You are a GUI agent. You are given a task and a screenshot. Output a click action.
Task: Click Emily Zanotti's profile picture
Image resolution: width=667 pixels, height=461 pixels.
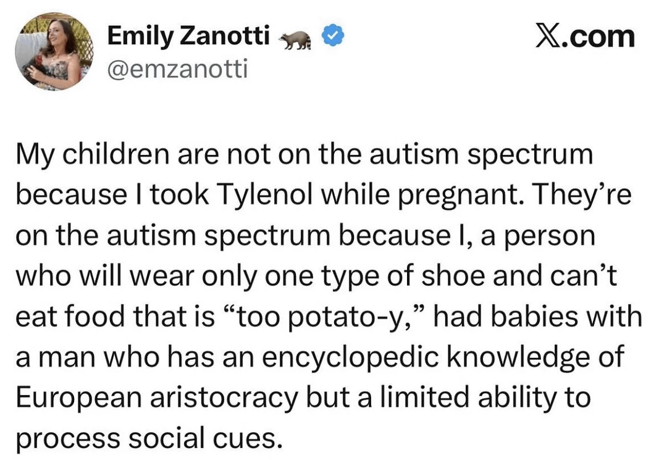click(54, 51)
